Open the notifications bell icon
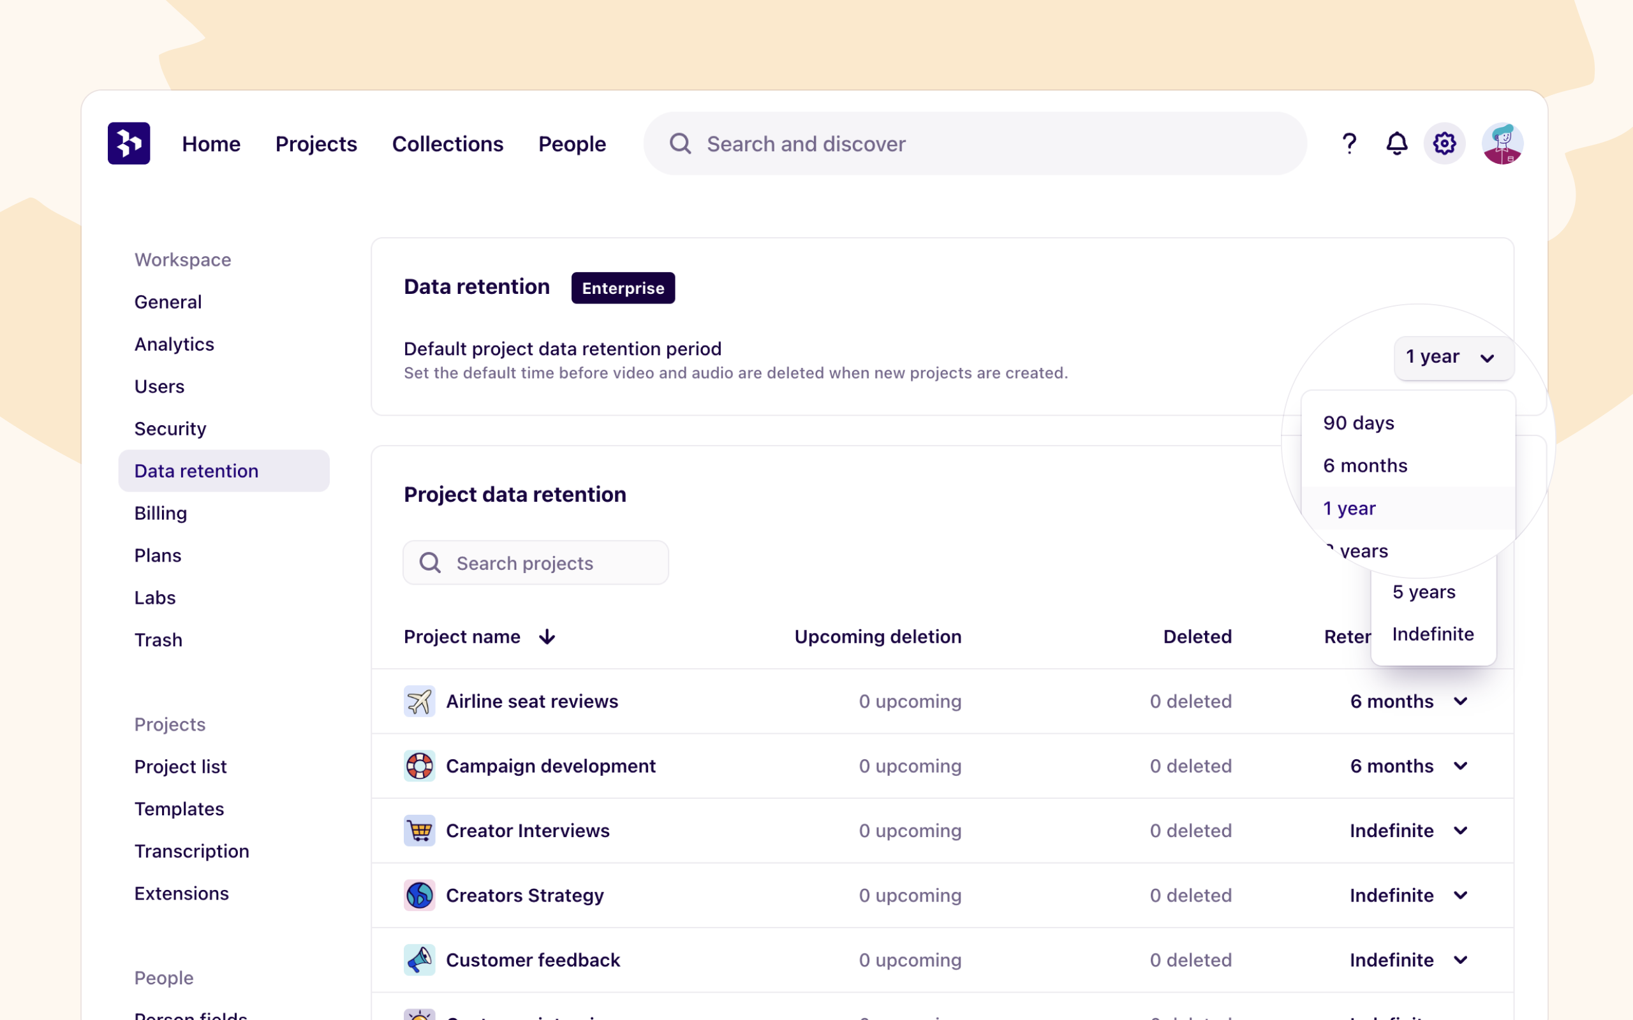1633x1020 pixels. 1396,143
